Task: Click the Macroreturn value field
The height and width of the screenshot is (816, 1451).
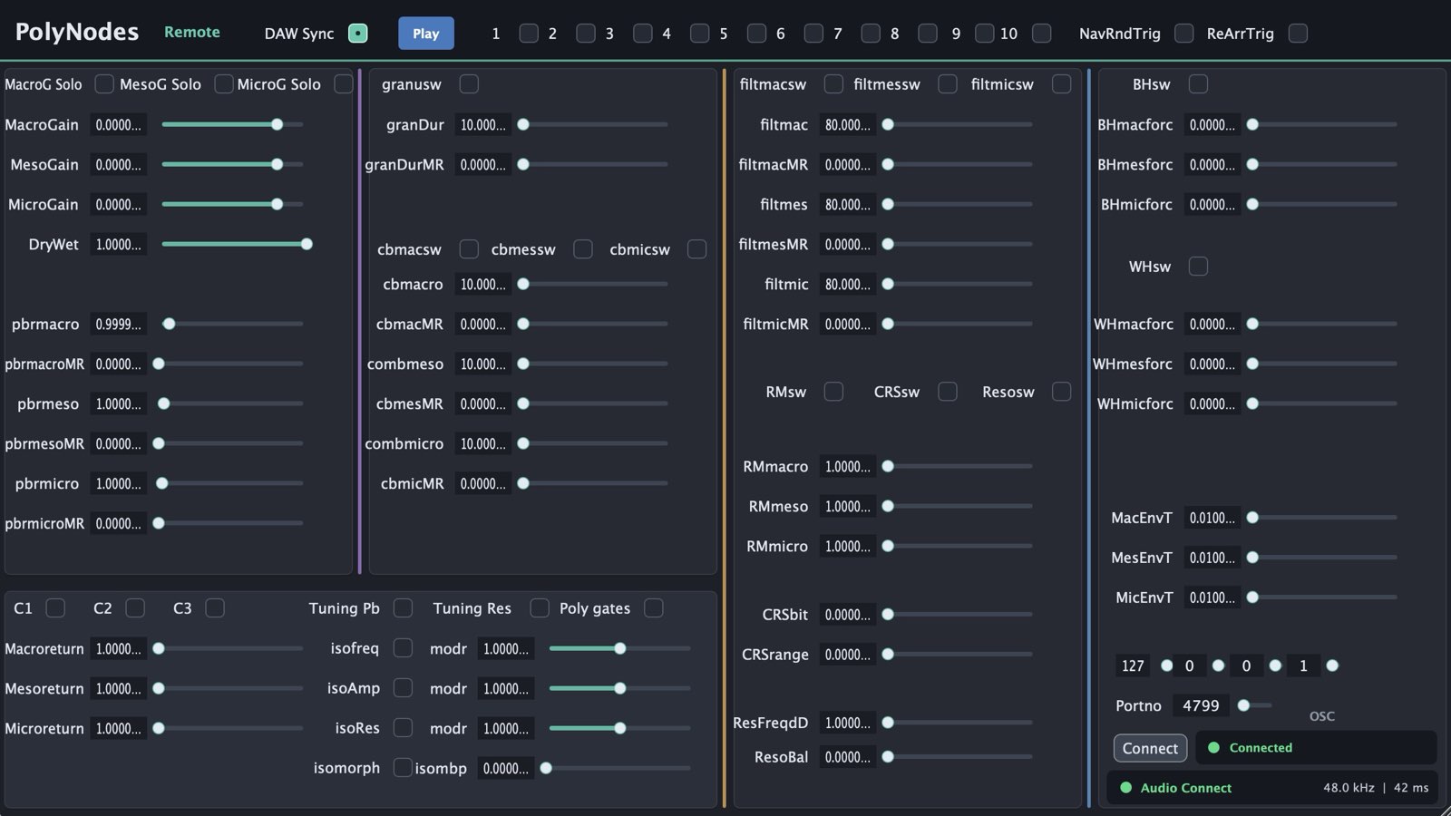Action: pos(119,648)
